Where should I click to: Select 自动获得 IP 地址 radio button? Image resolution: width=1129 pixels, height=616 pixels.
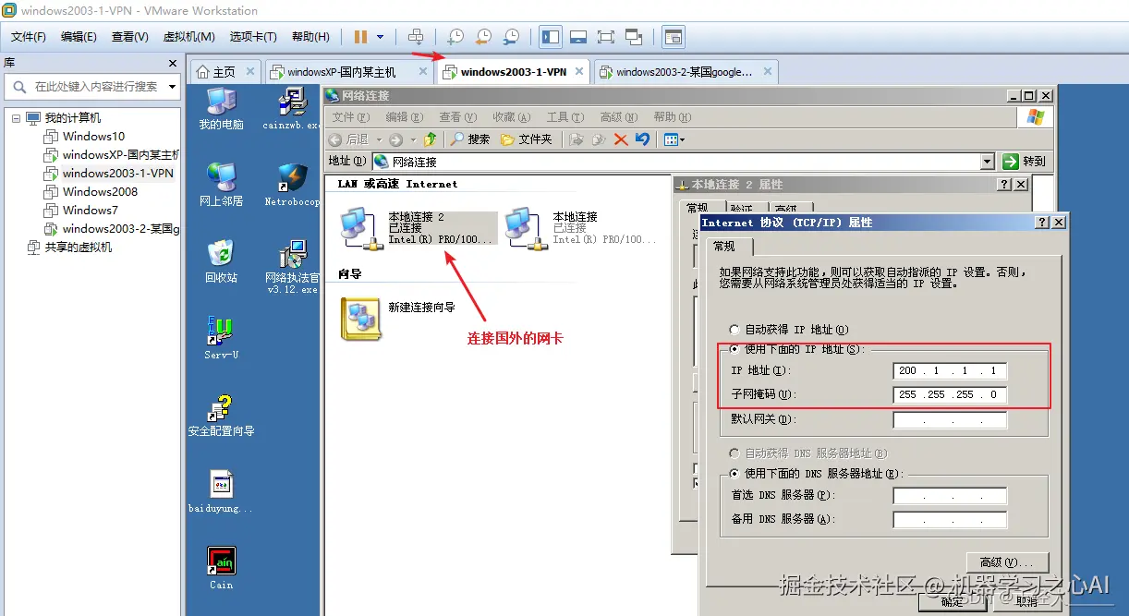734,330
